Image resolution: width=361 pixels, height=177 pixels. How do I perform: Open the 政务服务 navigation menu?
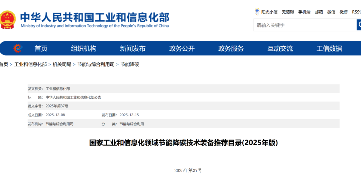[231, 48]
